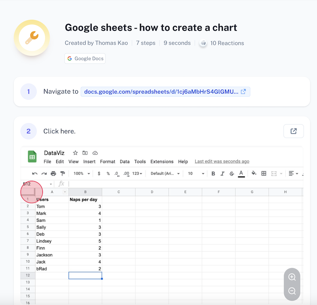Select column B header
This screenshot has height=305, width=317.
[x=85, y=192]
